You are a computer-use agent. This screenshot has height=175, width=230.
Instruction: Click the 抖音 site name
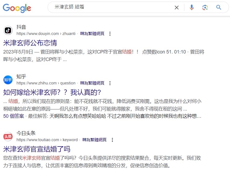pyautogui.click(x=21, y=27)
